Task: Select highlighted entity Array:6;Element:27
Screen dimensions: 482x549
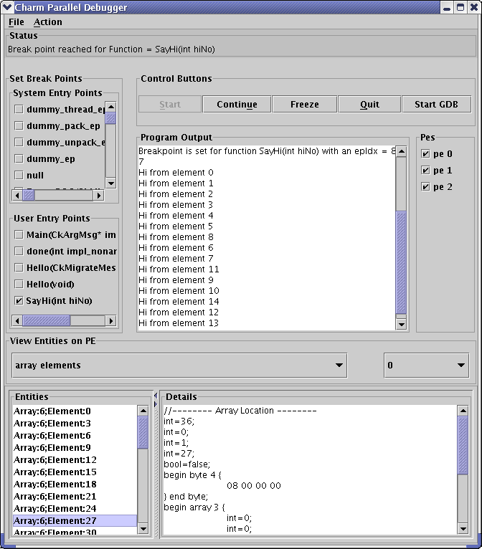Action: pos(75,521)
